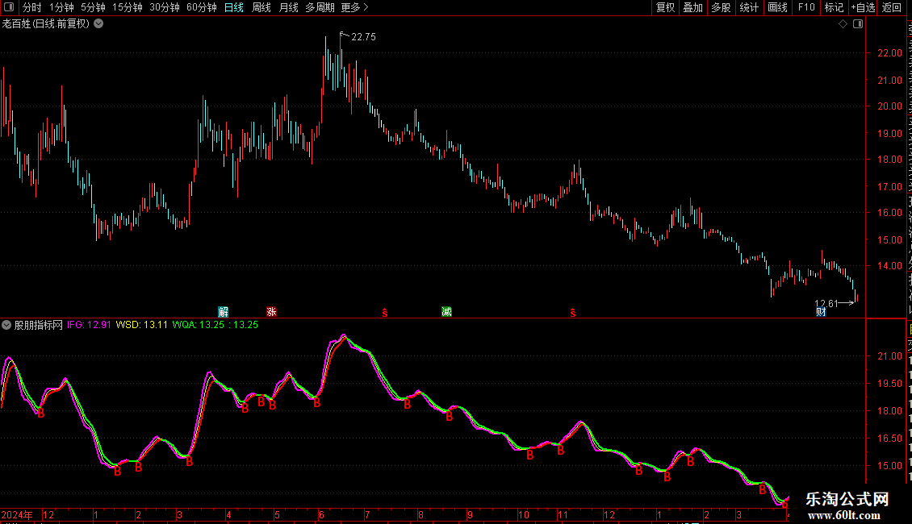Image resolution: width=912 pixels, height=524 pixels.
Task: Open the 解 event marker
Action: coord(224,312)
